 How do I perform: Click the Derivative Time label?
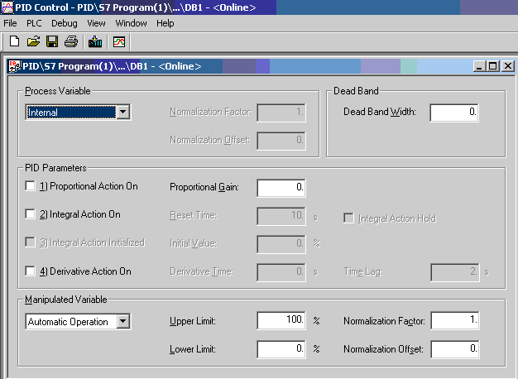coord(202,271)
